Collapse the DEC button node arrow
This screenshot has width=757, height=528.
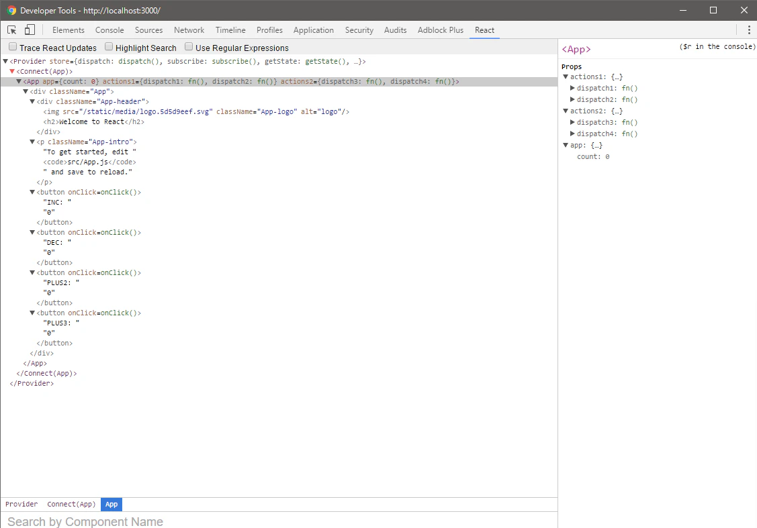(x=33, y=232)
